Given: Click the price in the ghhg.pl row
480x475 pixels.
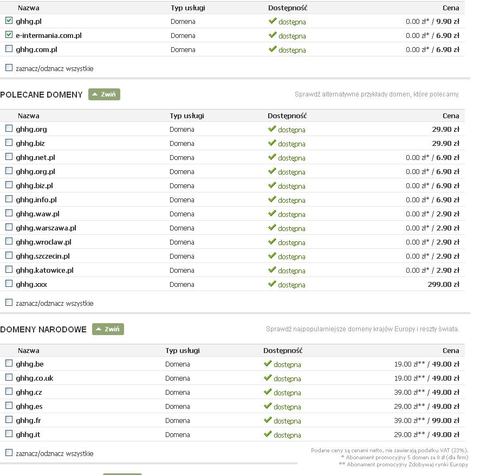Looking at the screenshot, I should tap(432, 22).
